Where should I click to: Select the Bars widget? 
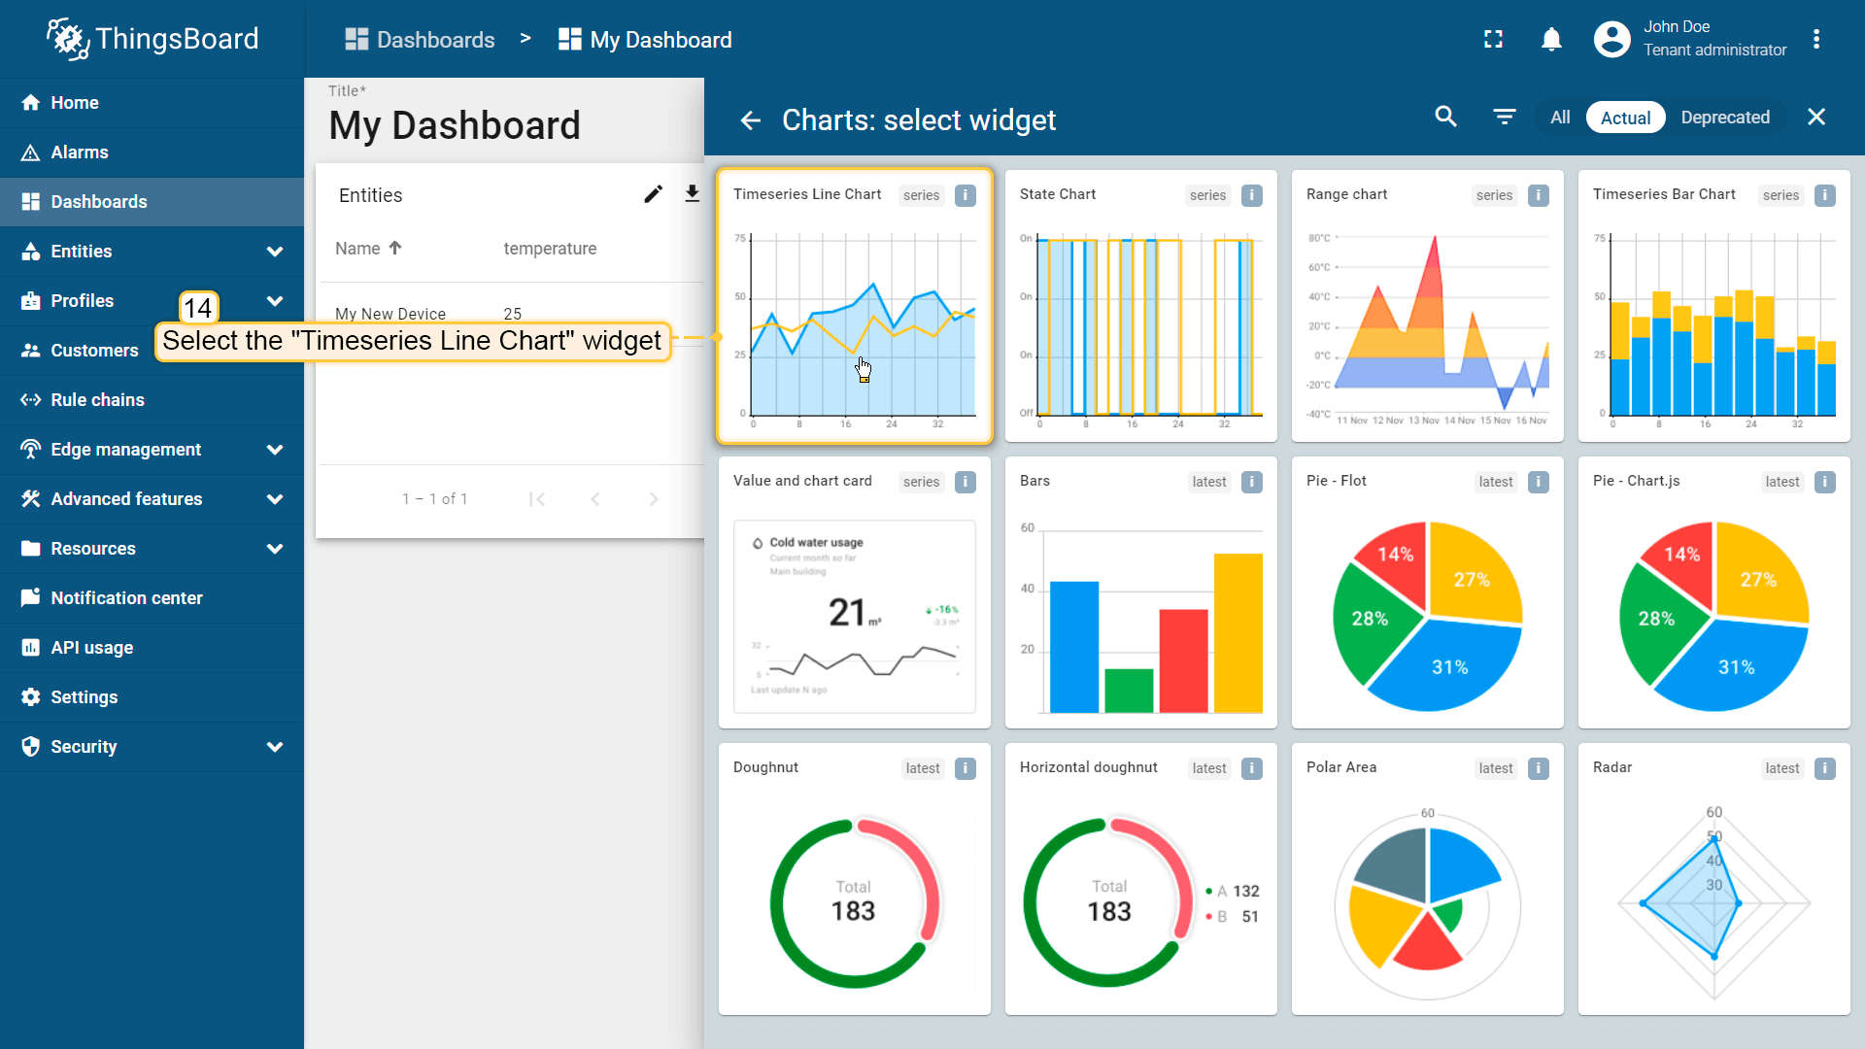click(x=1141, y=592)
